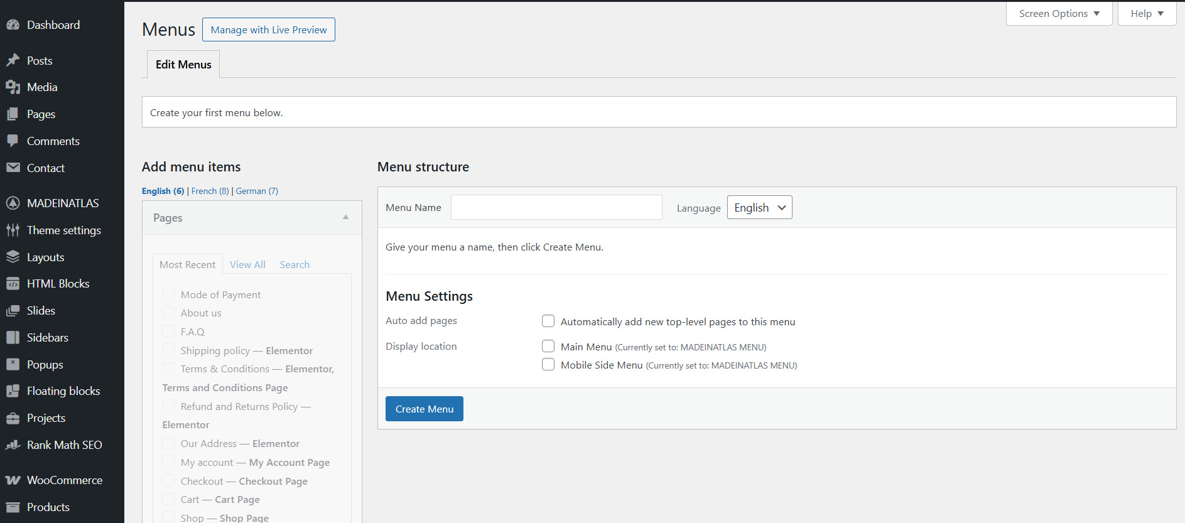Image resolution: width=1185 pixels, height=523 pixels.
Task: Open the Language dropdown set to English
Action: coord(759,208)
